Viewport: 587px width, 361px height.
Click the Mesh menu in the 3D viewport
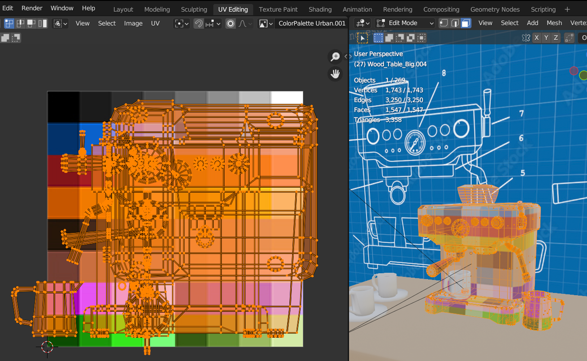pos(554,23)
